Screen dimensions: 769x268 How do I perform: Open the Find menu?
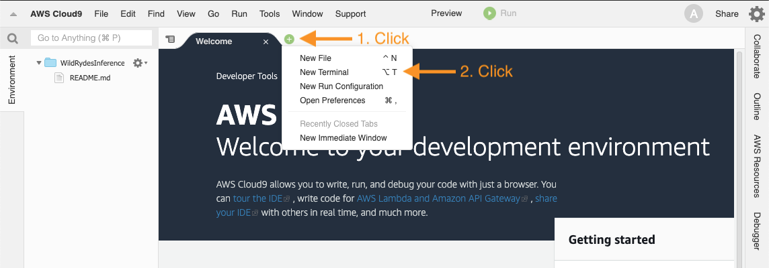(156, 13)
